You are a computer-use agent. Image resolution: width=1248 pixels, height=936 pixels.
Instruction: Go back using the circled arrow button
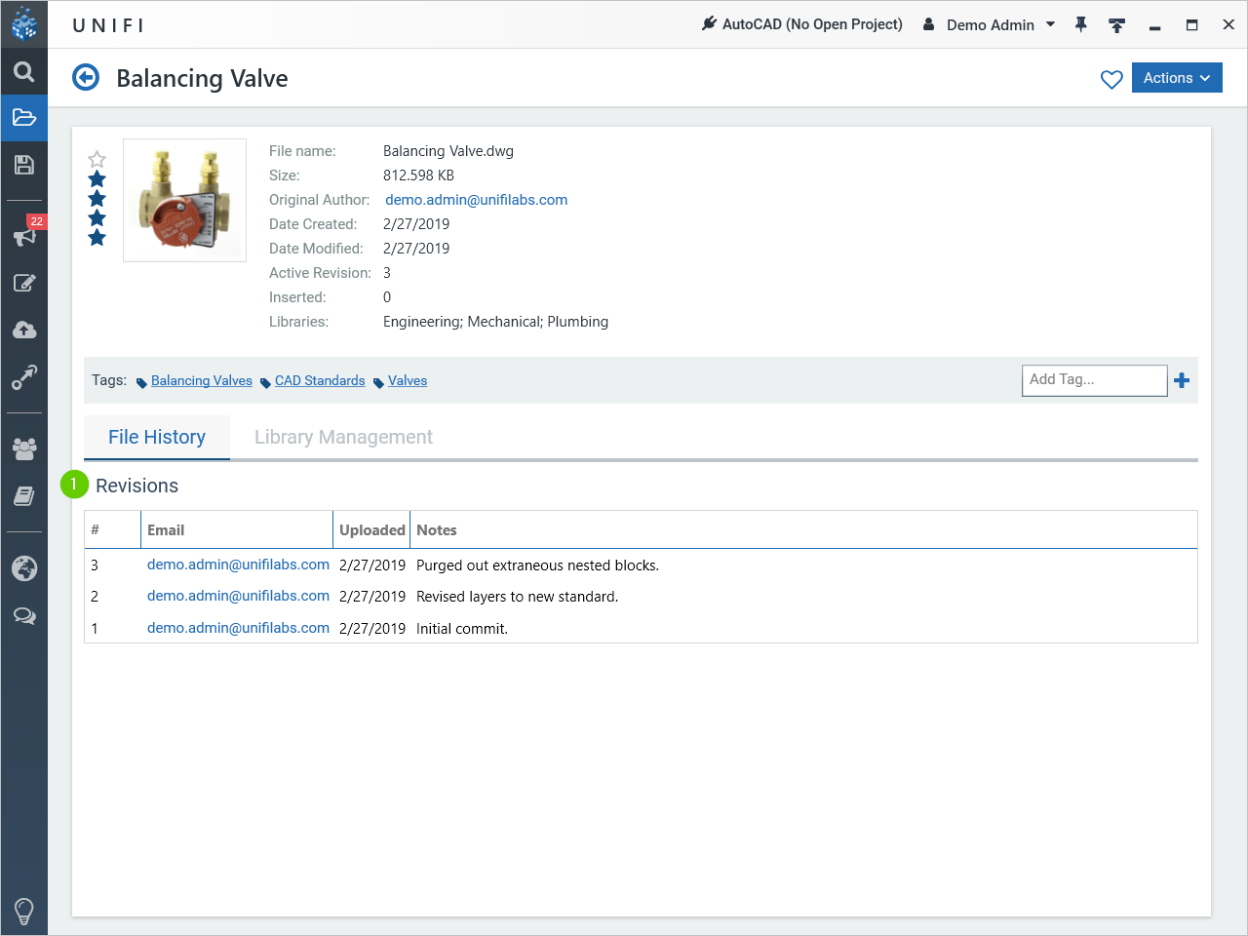click(x=86, y=77)
